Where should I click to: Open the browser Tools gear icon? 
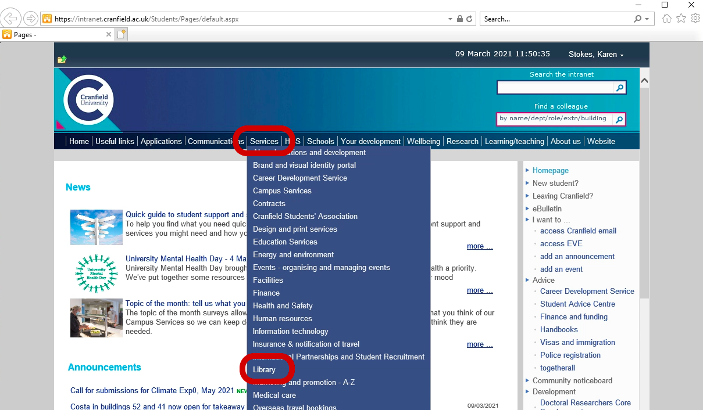[x=695, y=19]
